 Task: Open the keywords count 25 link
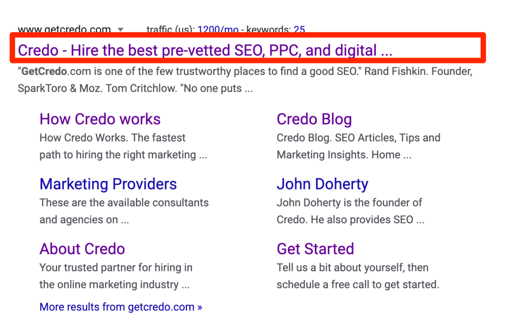299,29
